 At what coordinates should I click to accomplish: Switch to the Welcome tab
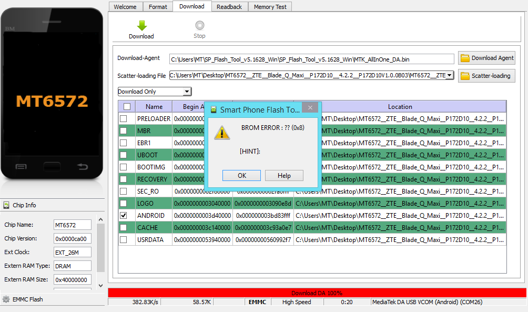pos(125,7)
